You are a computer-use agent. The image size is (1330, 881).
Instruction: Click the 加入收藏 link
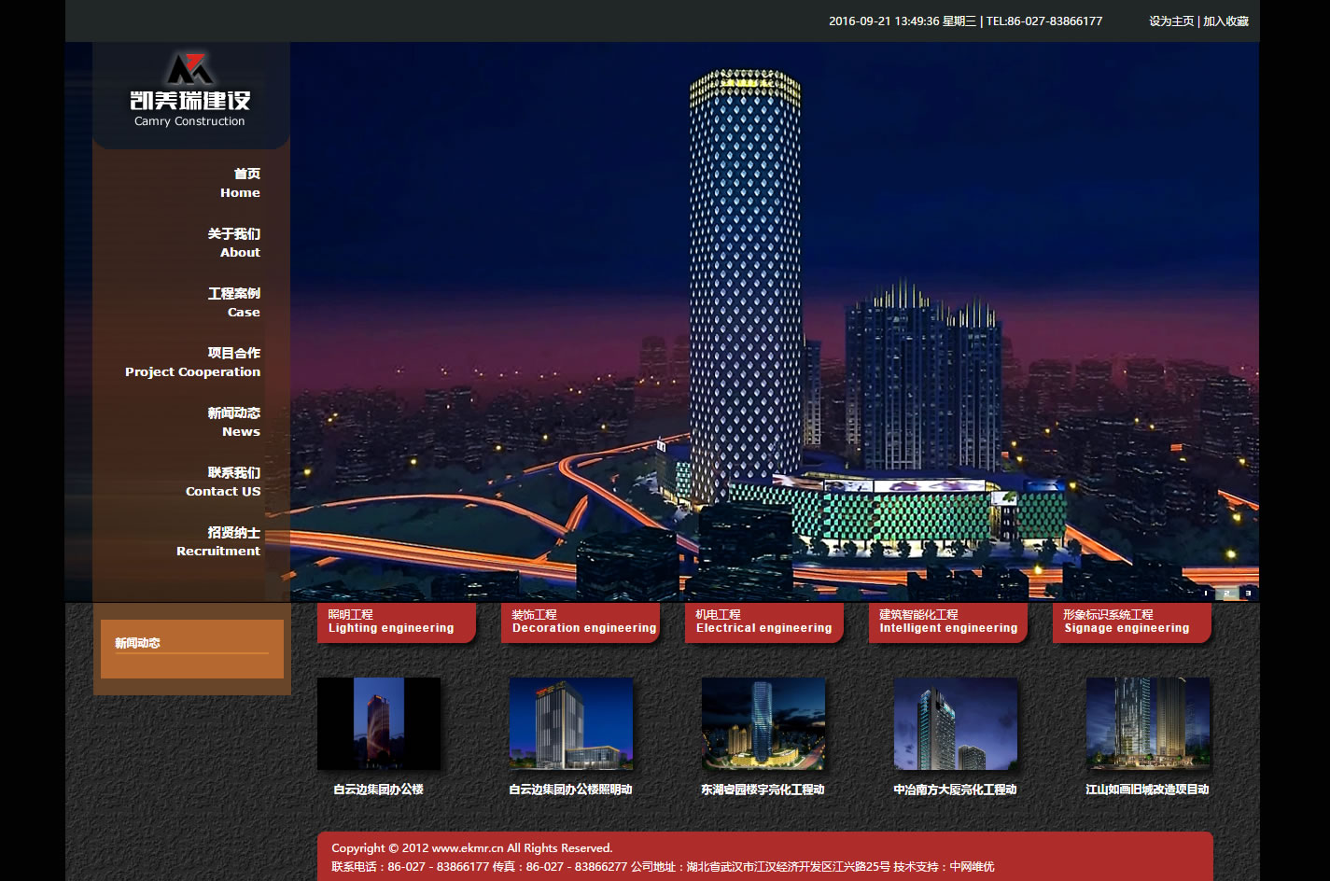pos(1225,21)
